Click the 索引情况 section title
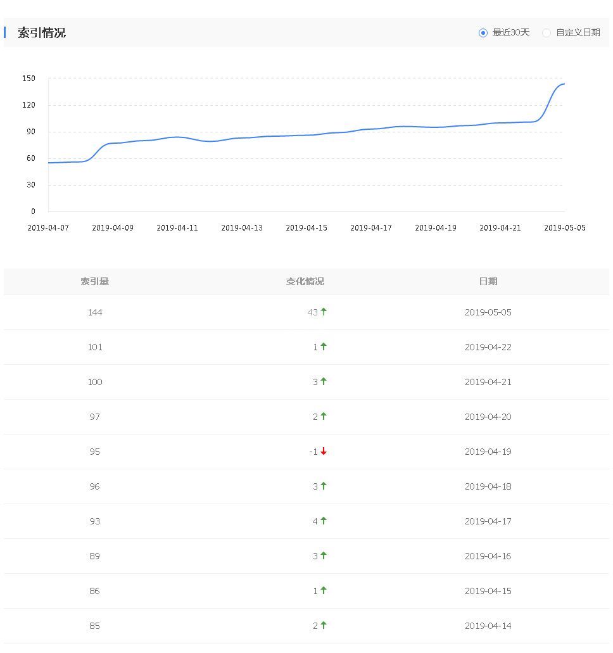The height and width of the screenshot is (653, 613). (42, 33)
